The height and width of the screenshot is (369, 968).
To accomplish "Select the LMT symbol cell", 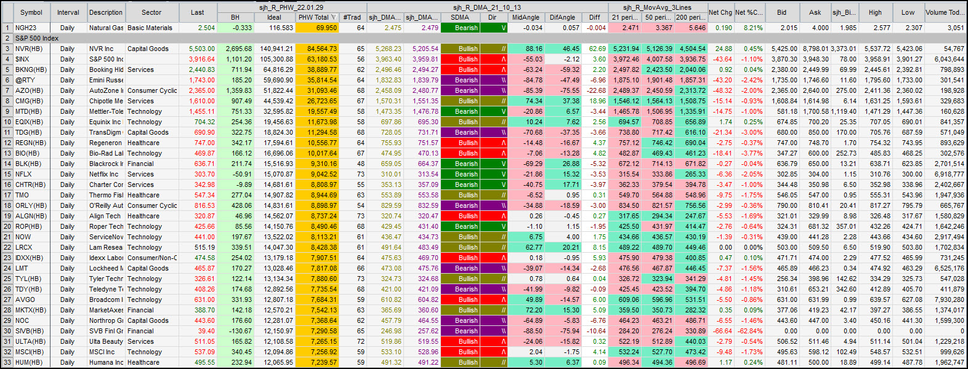I will click(31, 268).
